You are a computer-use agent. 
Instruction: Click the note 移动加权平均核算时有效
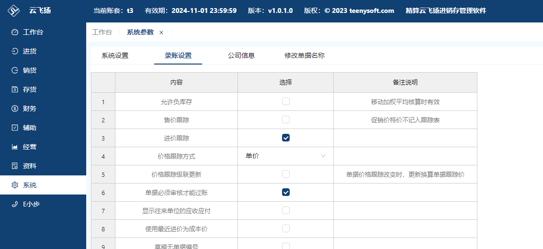click(x=405, y=102)
